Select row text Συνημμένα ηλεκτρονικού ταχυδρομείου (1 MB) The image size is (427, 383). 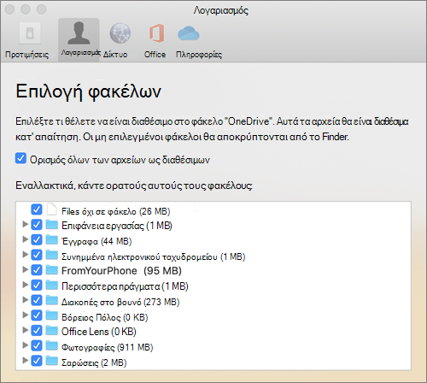154,256
